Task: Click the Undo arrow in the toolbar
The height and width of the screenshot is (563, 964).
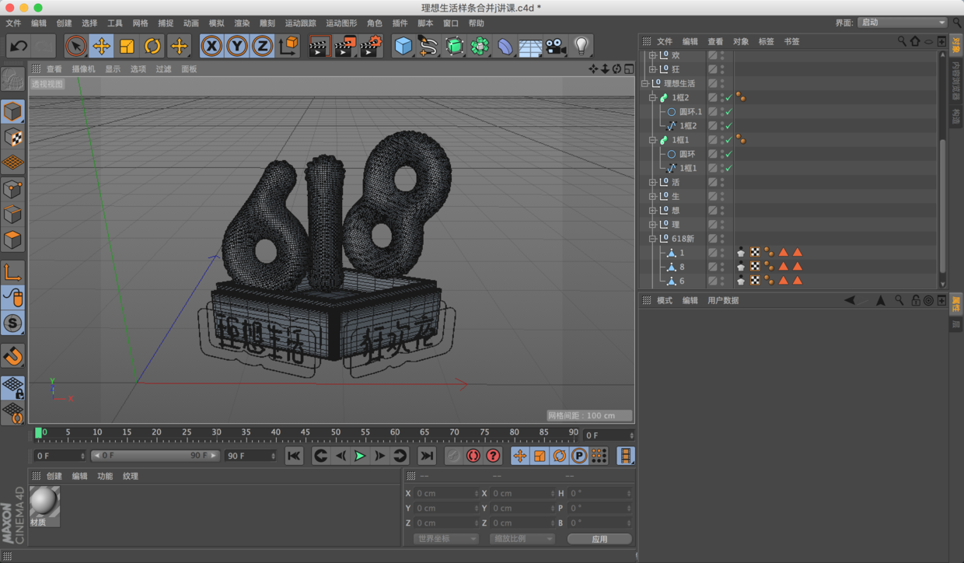Action: (x=19, y=46)
